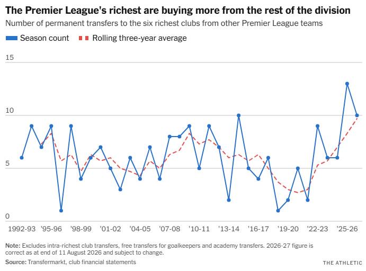Click the y-axis label 15

point(10,57)
